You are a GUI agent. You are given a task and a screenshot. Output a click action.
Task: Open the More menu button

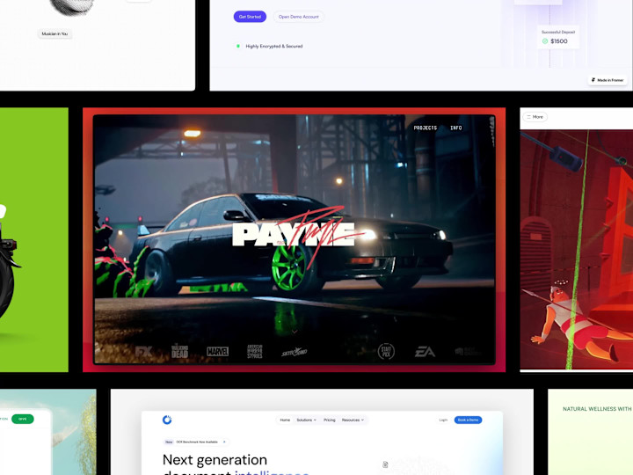coord(535,117)
